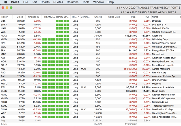181x126 pixels.
Task: Open the Edit menu
Action: [x=34, y=2]
